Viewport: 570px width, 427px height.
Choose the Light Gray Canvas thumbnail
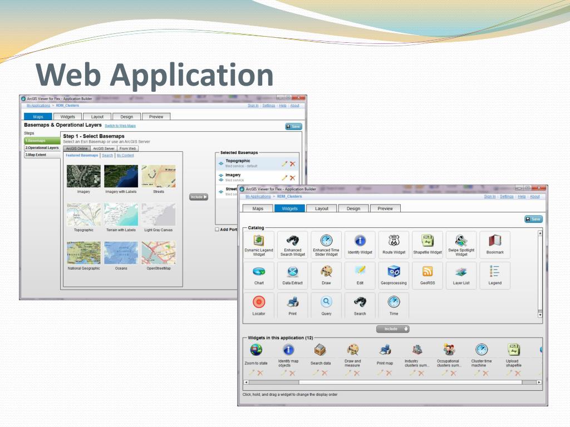click(x=159, y=215)
